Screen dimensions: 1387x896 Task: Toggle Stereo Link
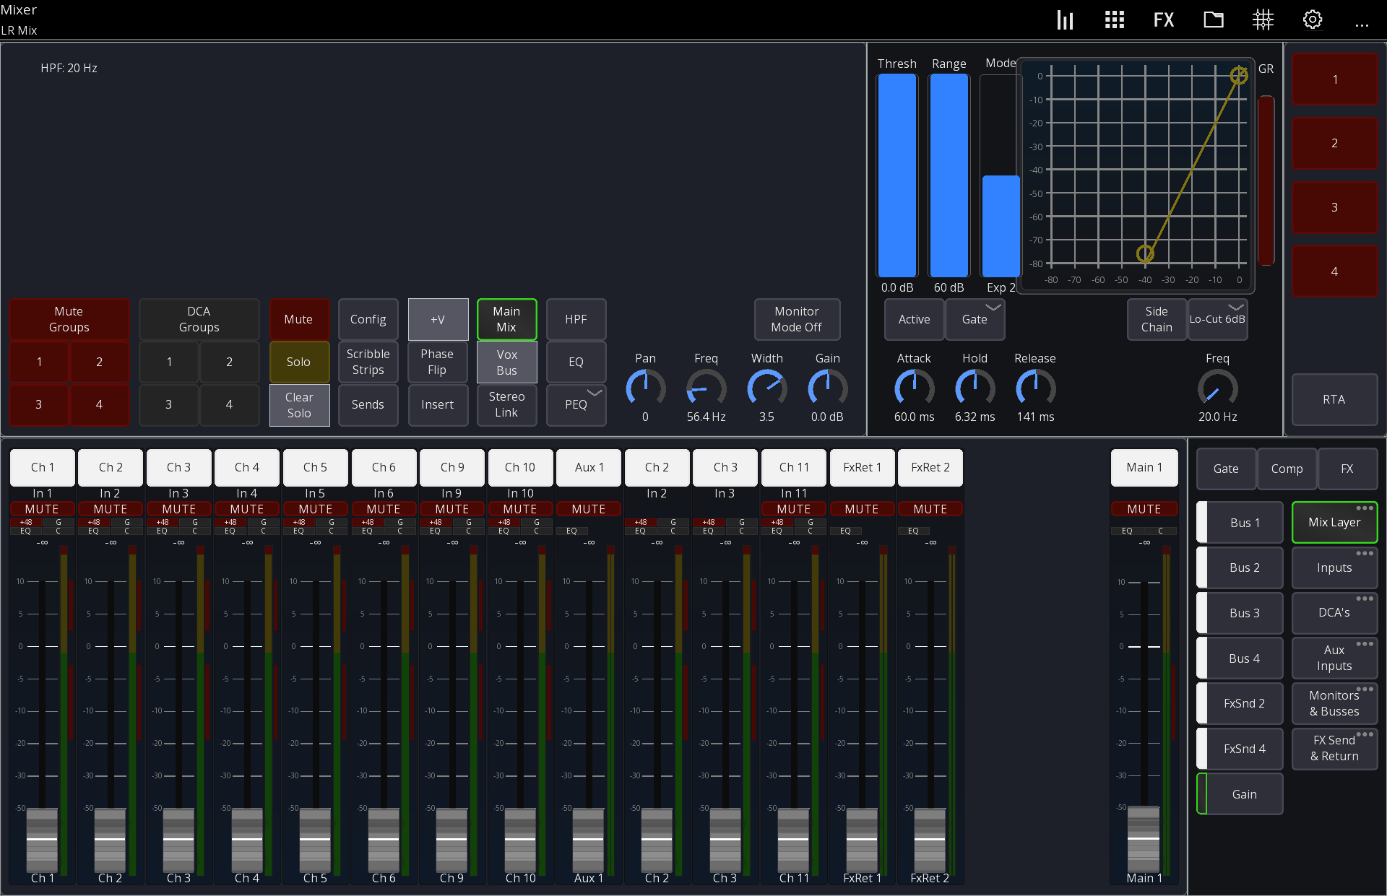coord(506,404)
